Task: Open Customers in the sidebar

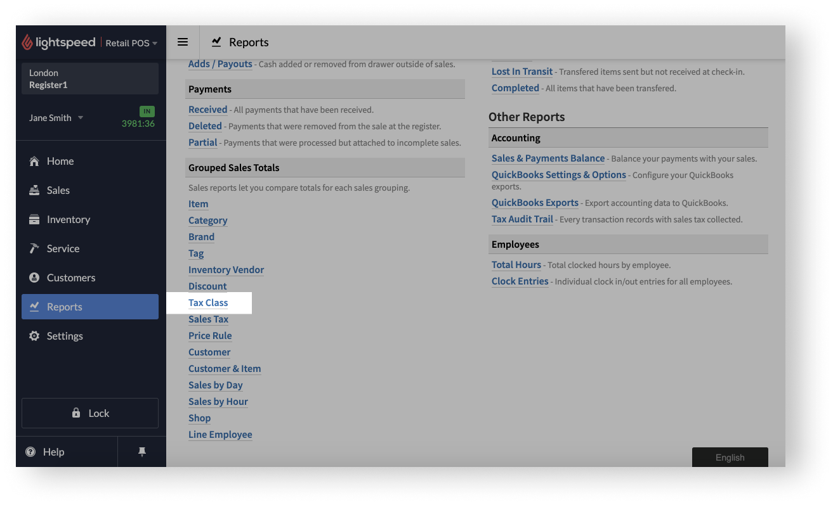Action: [90, 278]
